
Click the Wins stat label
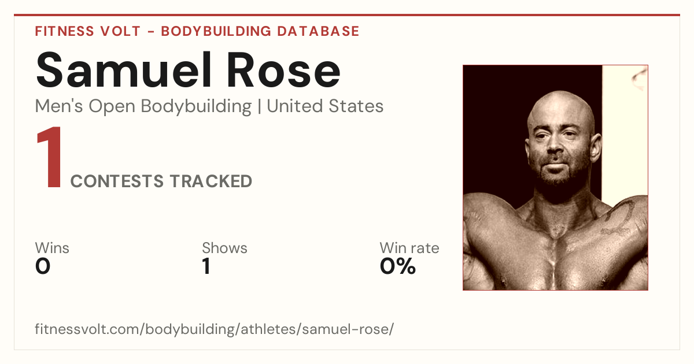tap(52, 248)
